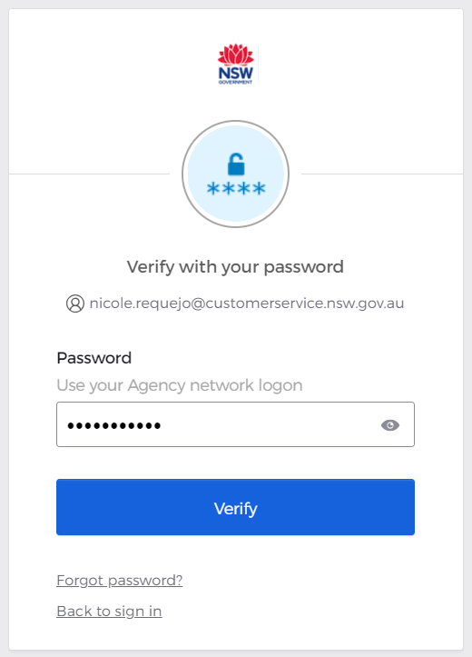Click the Password field label
The image size is (472, 657).
[x=94, y=358]
